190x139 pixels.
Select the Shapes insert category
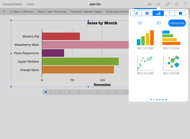click(x=180, y=13)
